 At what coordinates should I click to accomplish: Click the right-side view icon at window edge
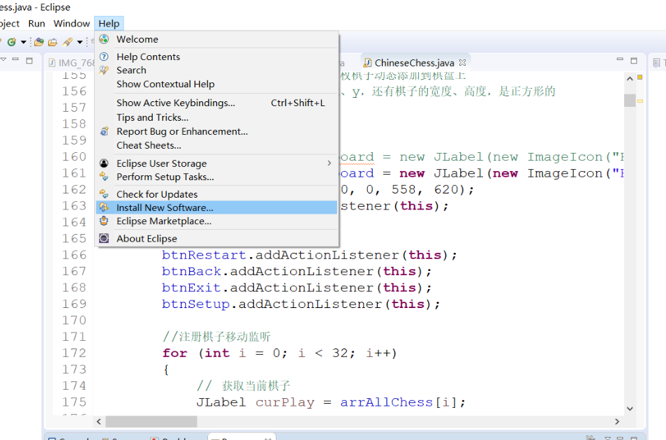point(657,63)
